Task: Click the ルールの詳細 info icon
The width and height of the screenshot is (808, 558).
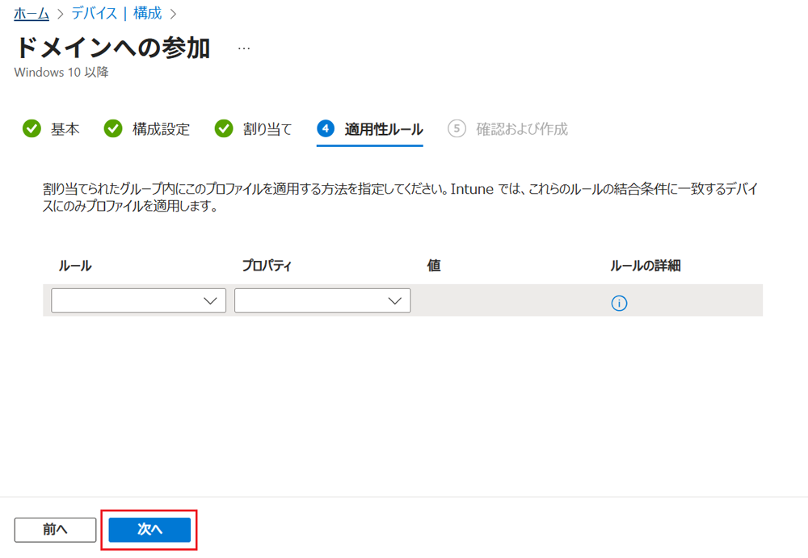Action: (x=619, y=303)
